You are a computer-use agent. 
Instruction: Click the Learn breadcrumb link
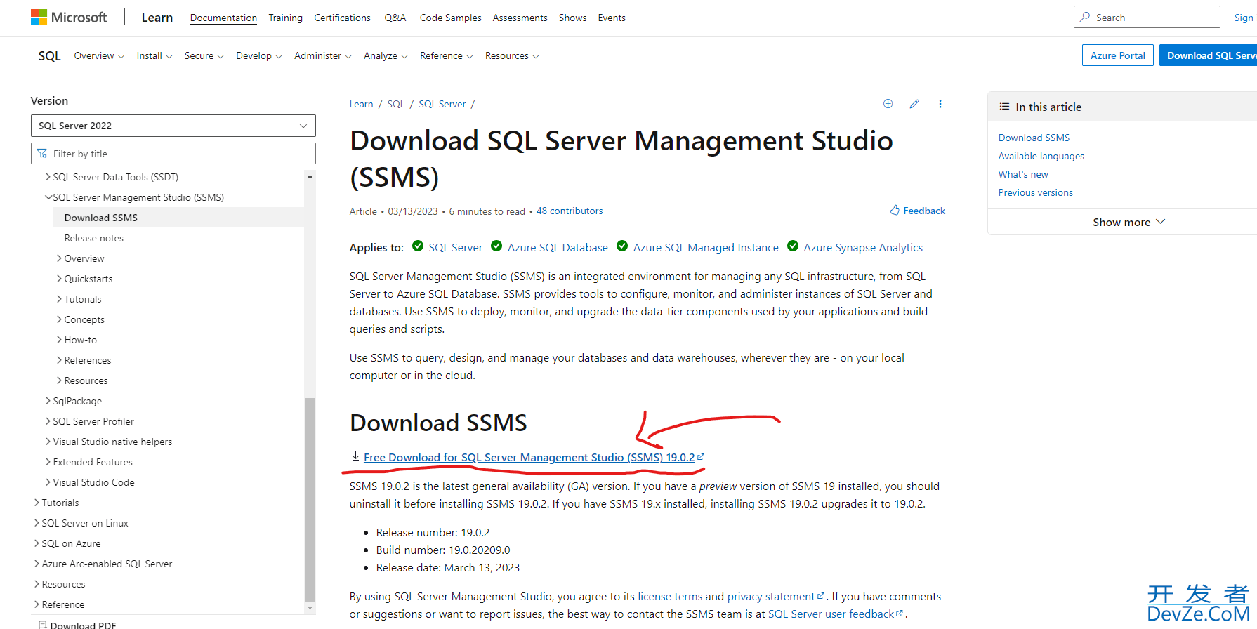coord(361,104)
